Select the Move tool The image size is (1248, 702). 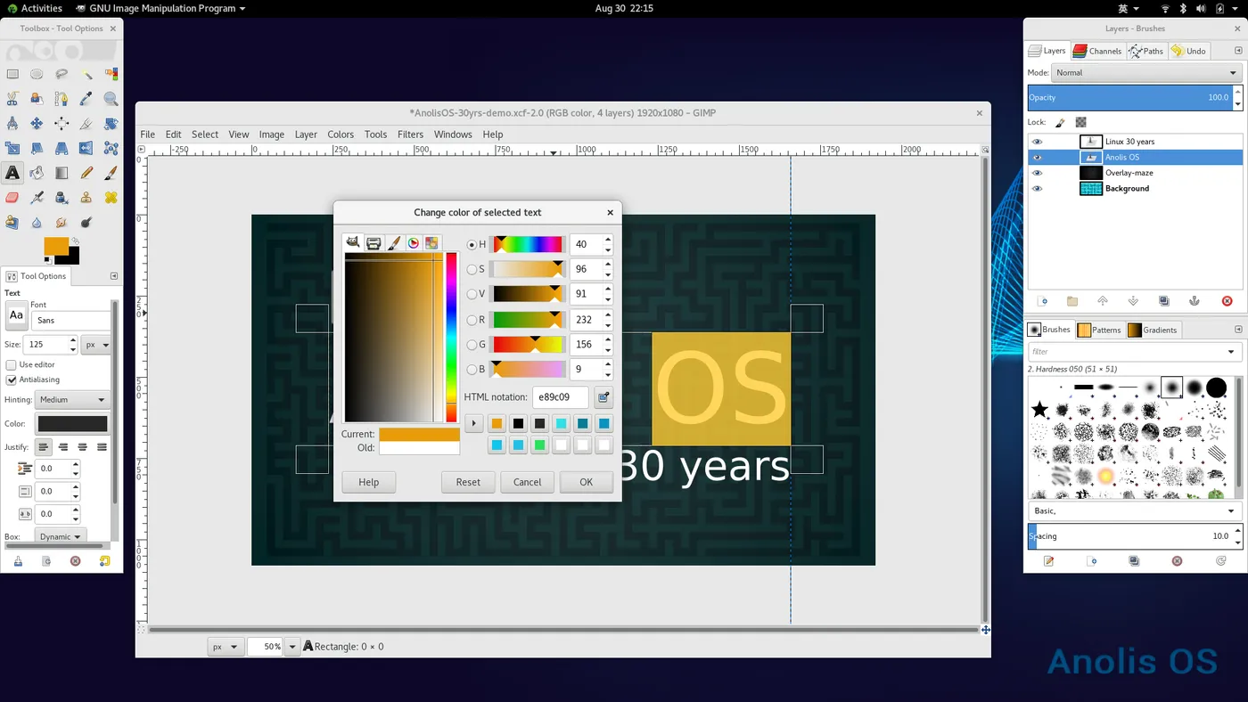37,124
